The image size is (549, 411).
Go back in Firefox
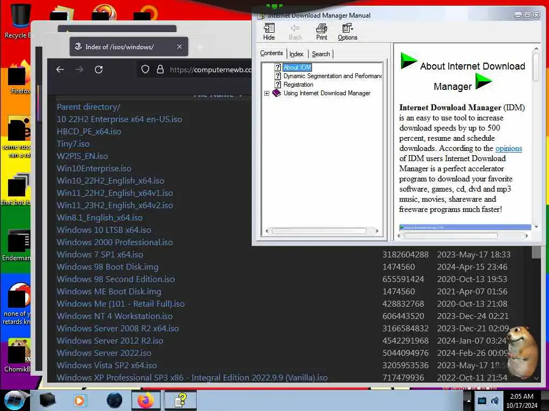(60, 70)
